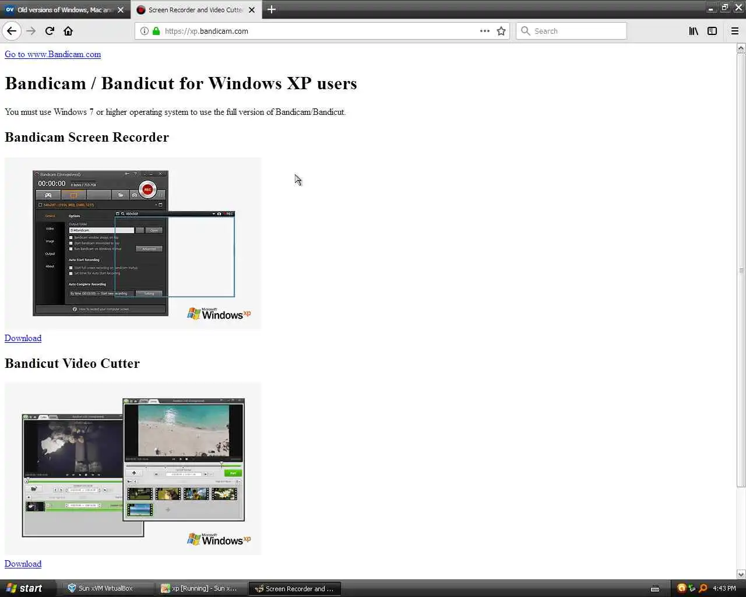Viewport: 746px width, 597px height.
Task: Click the Bandicut Video Cutter screenshot image
Action: [133, 469]
